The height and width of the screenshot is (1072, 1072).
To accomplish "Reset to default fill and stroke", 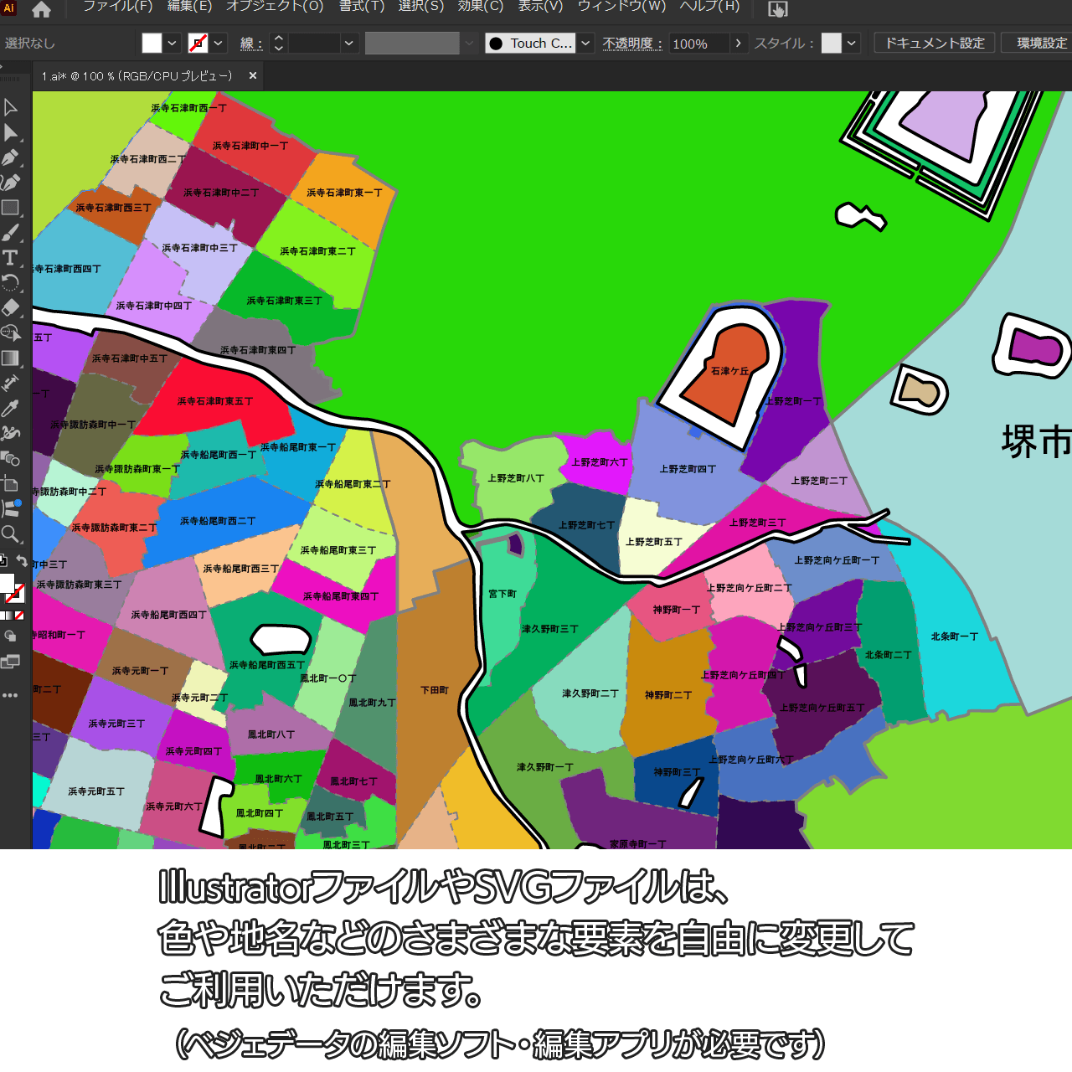I will [x=3, y=561].
